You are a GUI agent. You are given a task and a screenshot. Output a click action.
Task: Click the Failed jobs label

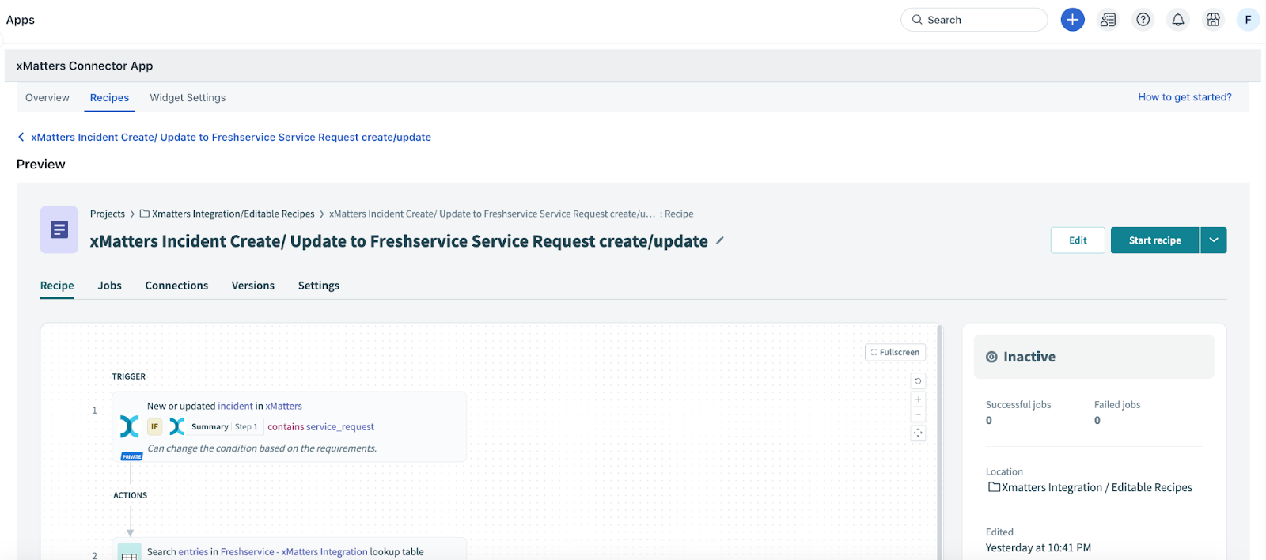coord(1117,404)
